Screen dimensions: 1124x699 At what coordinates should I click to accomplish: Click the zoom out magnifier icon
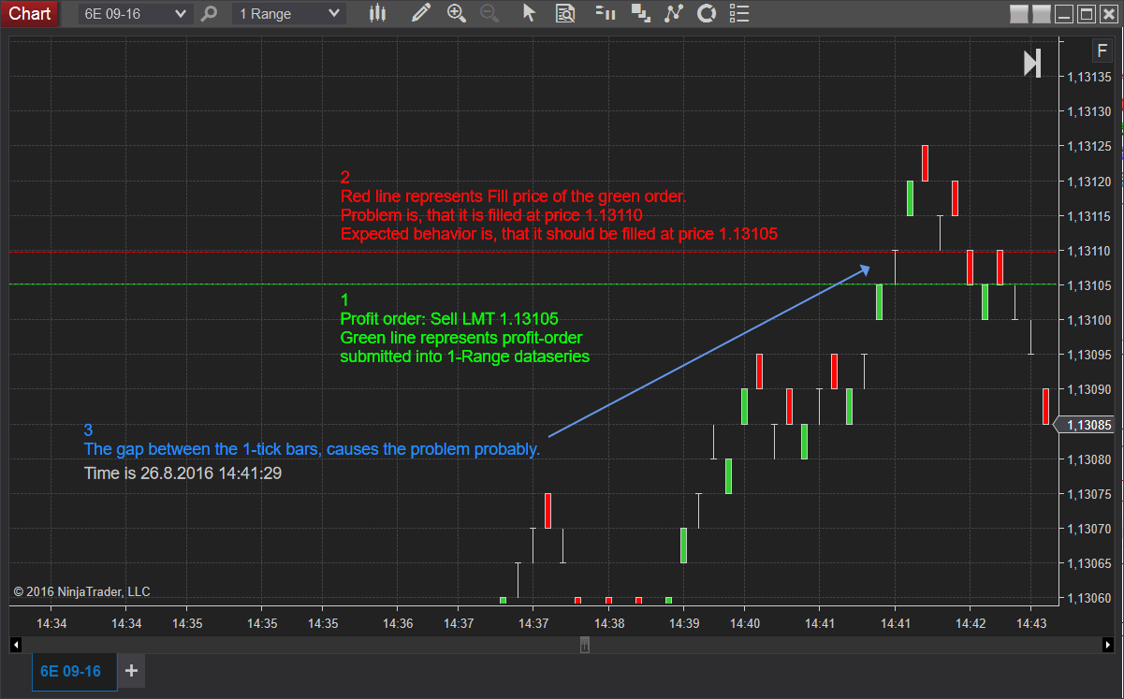tap(489, 13)
